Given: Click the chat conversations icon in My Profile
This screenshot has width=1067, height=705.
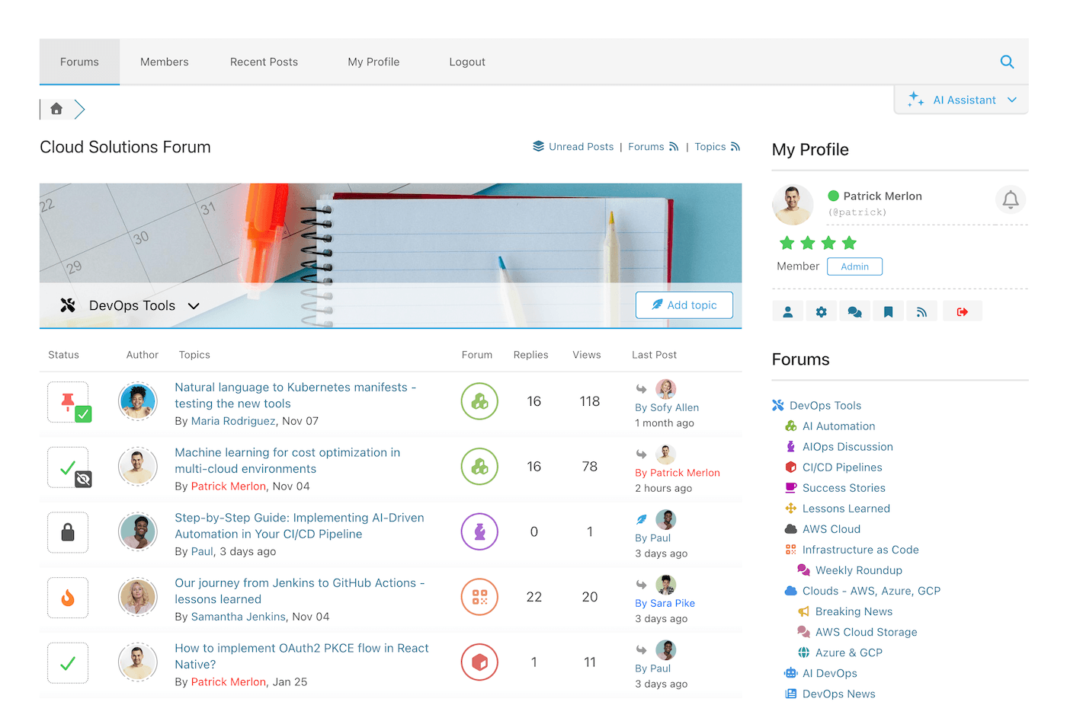Looking at the screenshot, I should coord(854,311).
